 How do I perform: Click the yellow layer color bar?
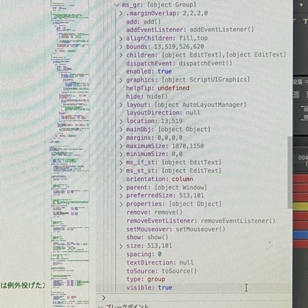tap(300, 207)
